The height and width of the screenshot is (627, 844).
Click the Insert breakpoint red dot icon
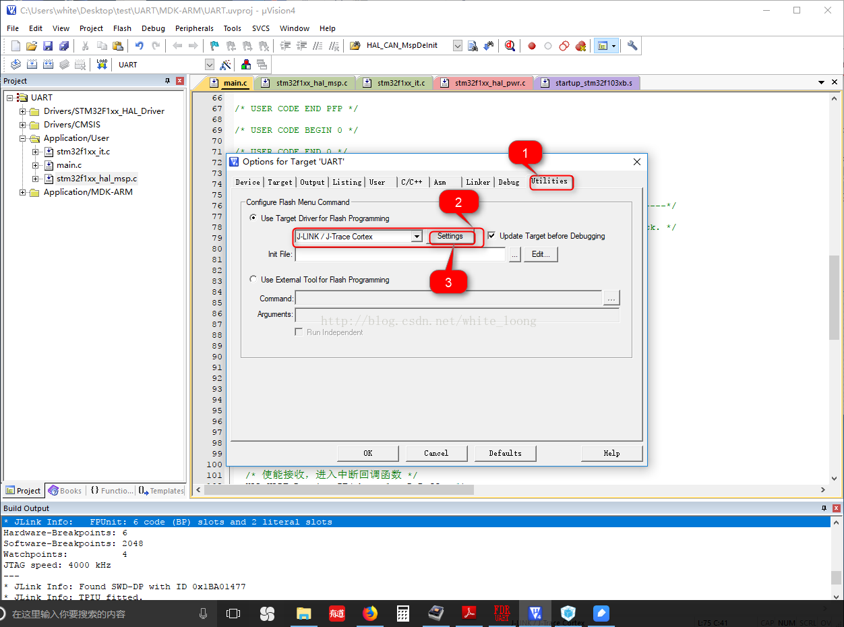532,46
